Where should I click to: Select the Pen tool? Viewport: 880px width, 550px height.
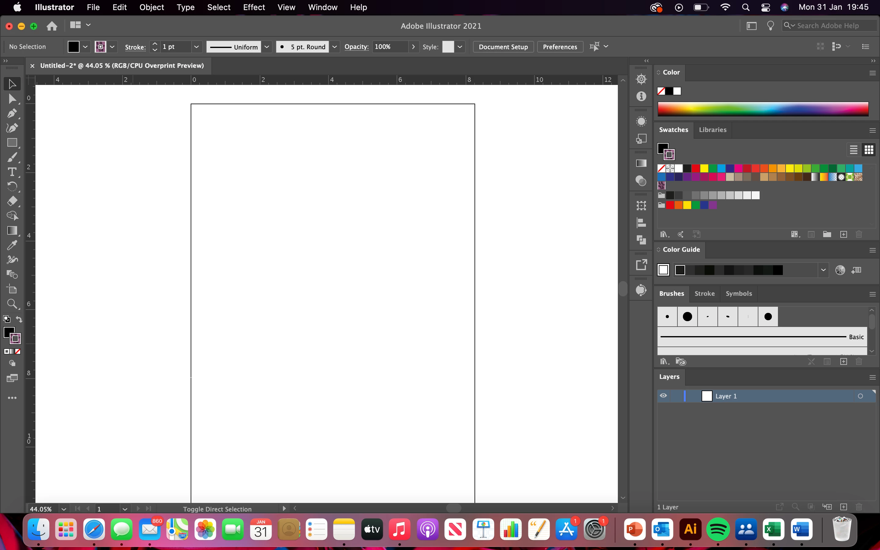pos(12,113)
